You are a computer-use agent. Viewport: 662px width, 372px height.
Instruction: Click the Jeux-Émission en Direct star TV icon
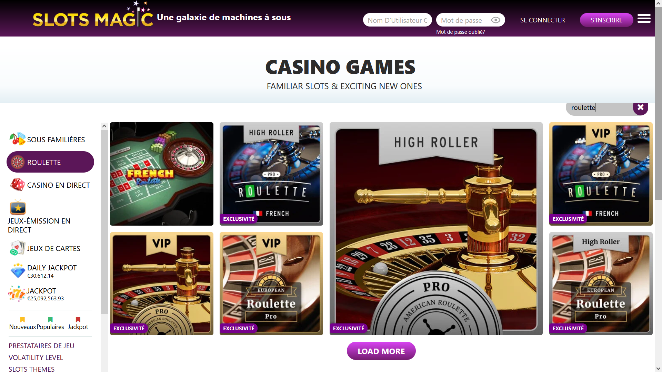[x=18, y=207]
